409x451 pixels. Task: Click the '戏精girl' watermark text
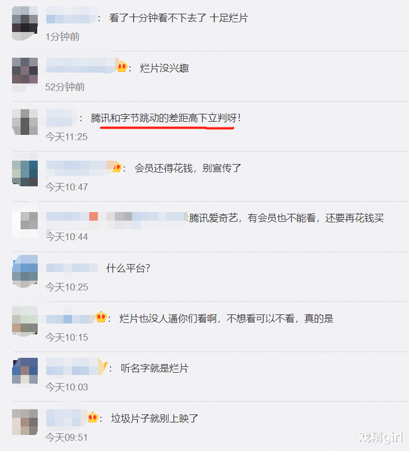[x=381, y=437]
